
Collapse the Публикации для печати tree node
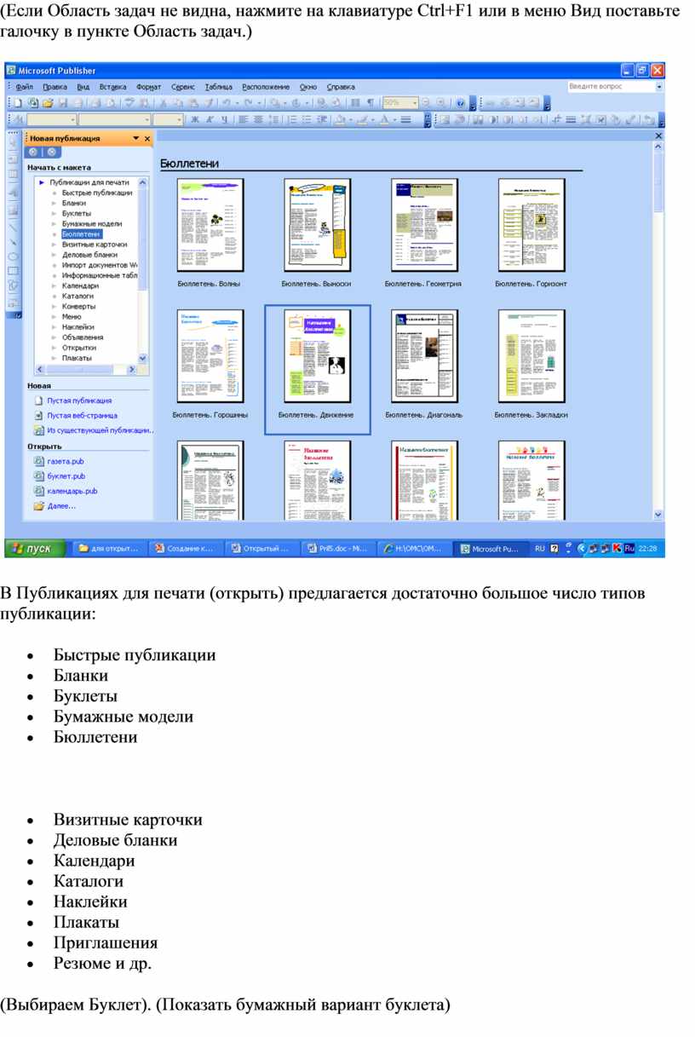(x=41, y=182)
